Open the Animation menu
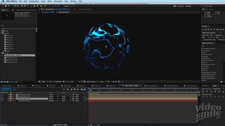The height and width of the screenshot is (126, 225). click(x=58, y=1)
